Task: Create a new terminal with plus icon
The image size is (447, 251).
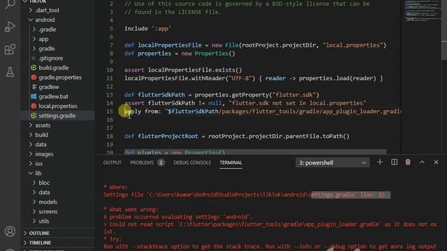Action: click(x=380, y=162)
